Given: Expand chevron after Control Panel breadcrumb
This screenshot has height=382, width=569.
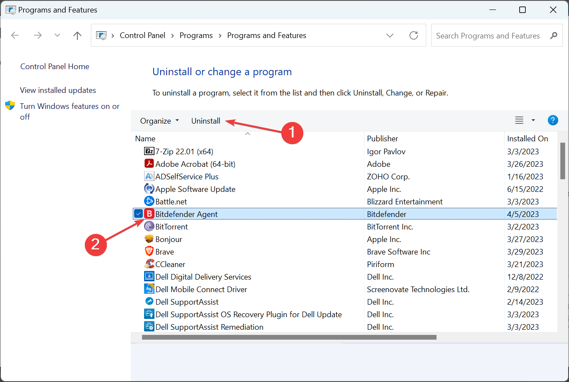Looking at the screenshot, I should coord(173,35).
